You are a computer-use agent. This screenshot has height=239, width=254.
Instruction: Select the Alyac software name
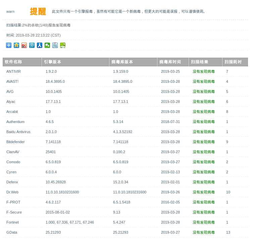11,102
